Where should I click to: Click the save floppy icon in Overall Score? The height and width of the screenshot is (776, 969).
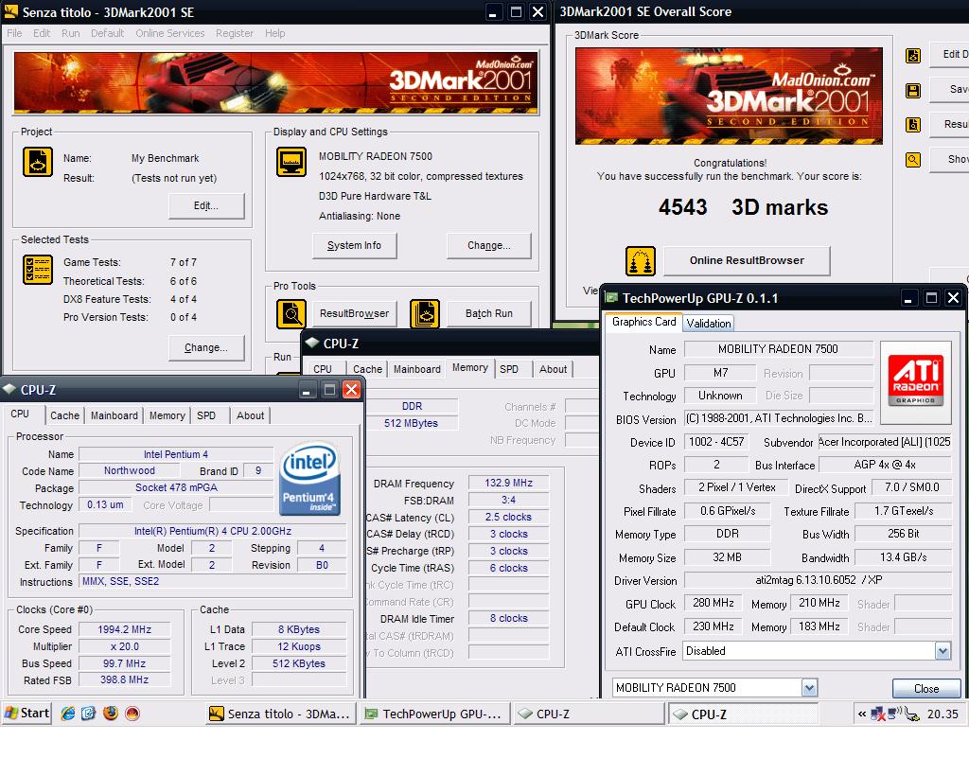tap(913, 90)
